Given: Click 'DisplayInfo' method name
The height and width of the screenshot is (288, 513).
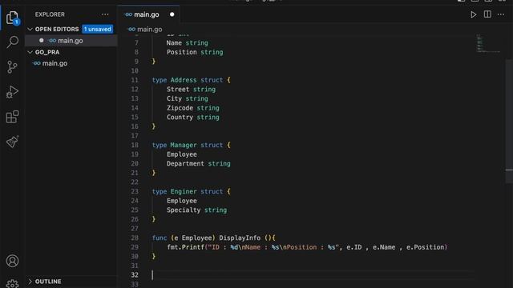Looking at the screenshot, I should coord(240,238).
